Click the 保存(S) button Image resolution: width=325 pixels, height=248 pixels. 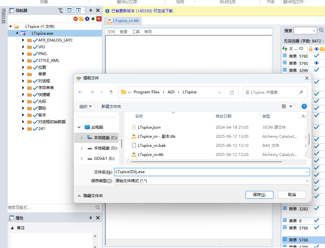[x=259, y=195]
